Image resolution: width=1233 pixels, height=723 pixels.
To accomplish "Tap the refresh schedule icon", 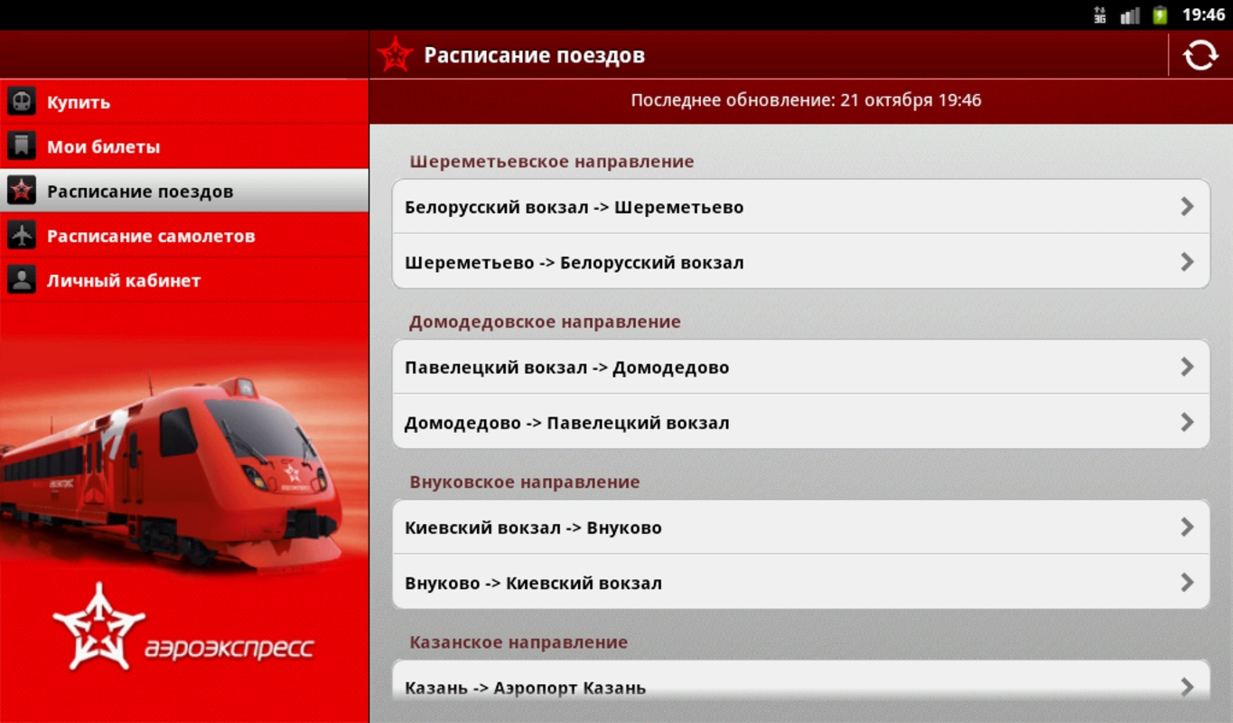I will click(1200, 55).
